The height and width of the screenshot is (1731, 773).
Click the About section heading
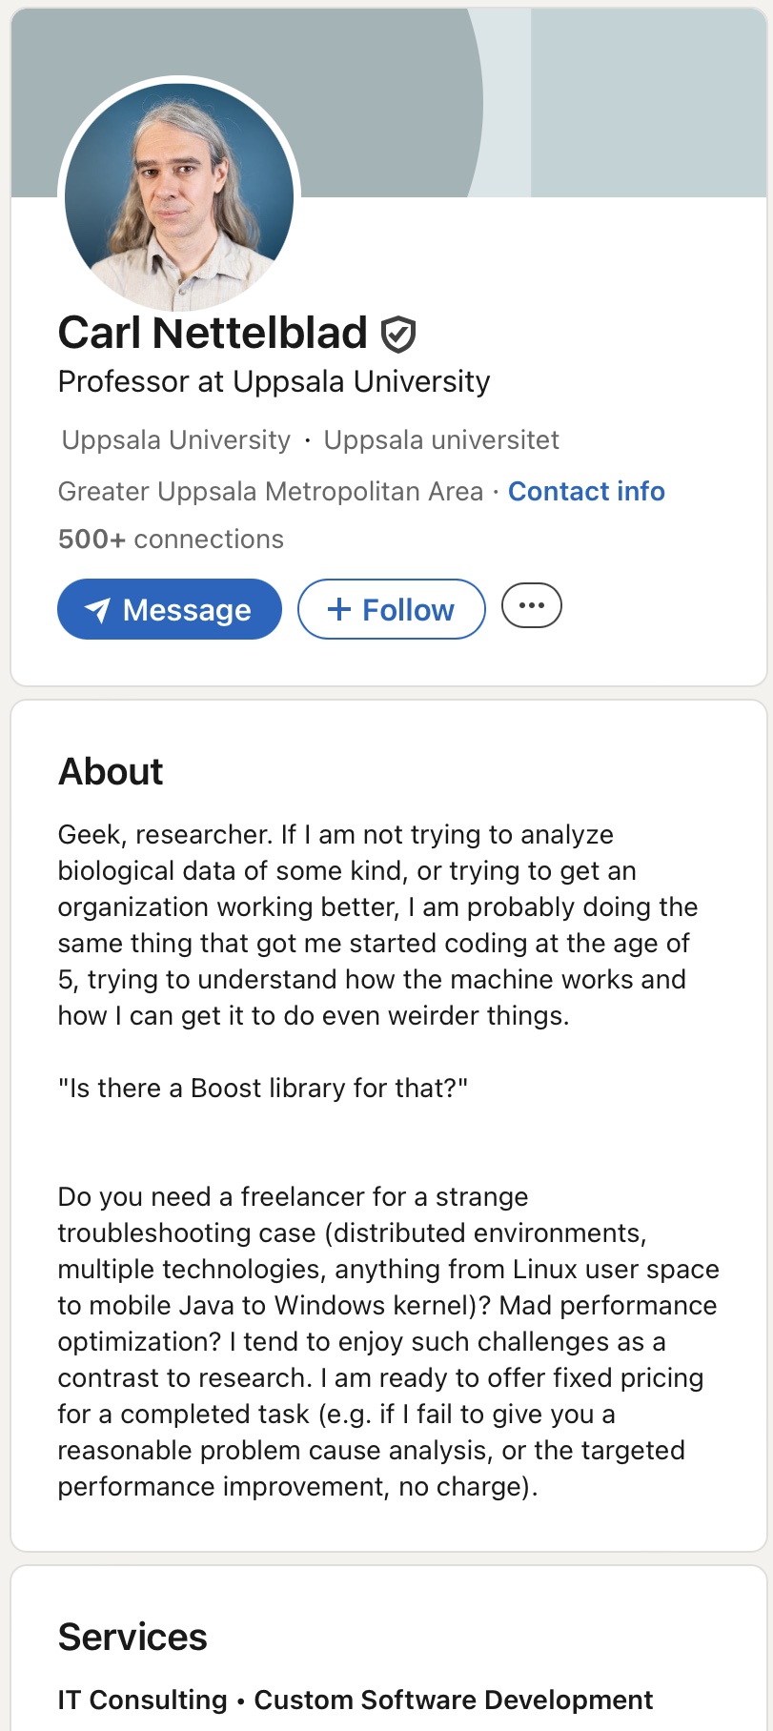111,772
